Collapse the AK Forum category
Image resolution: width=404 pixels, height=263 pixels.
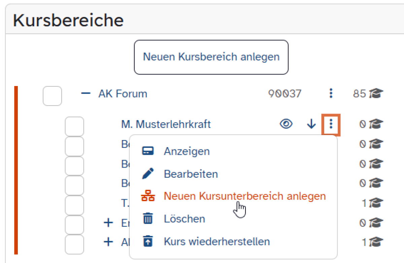pyautogui.click(x=86, y=93)
